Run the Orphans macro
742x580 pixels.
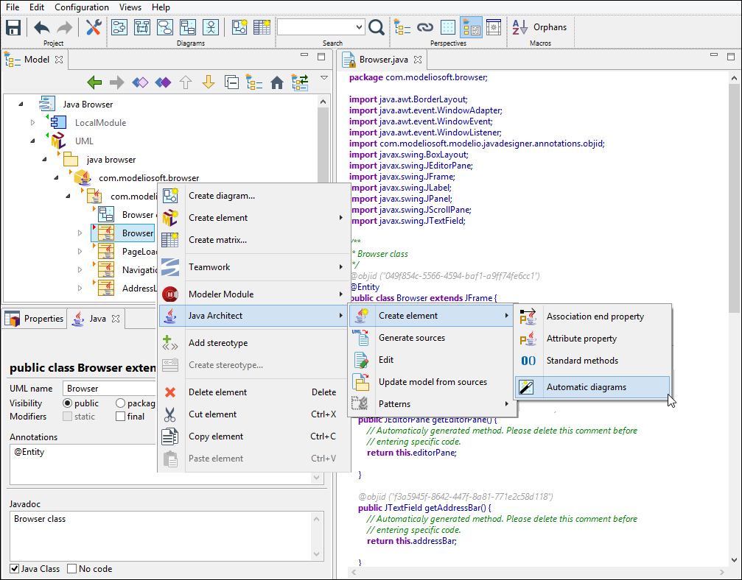pyautogui.click(x=539, y=27)
